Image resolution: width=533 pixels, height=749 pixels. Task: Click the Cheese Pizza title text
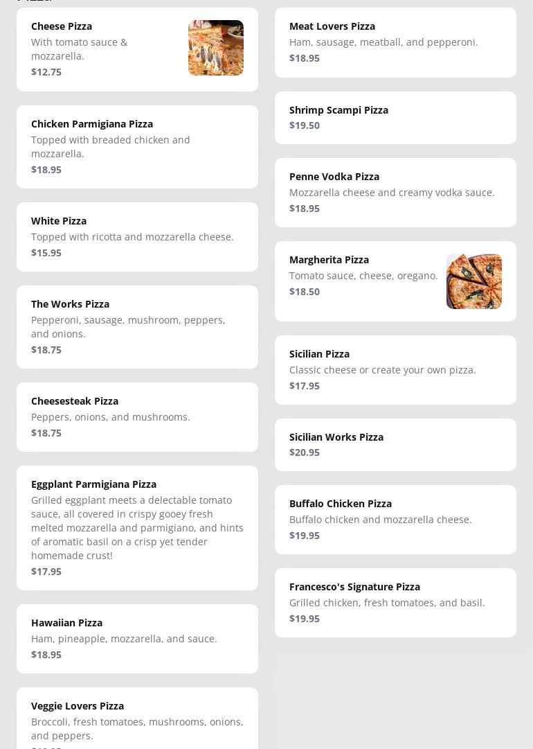[62, 26]
